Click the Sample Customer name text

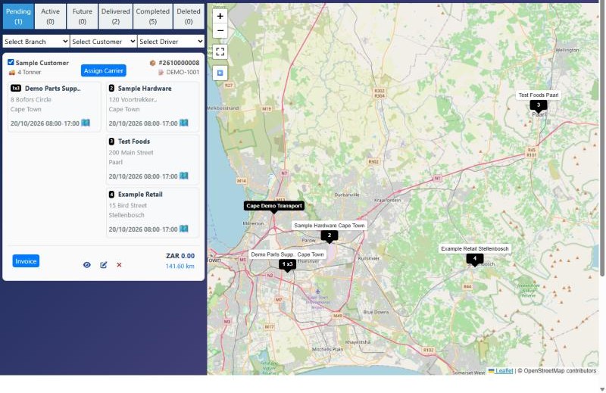[42, 63]
